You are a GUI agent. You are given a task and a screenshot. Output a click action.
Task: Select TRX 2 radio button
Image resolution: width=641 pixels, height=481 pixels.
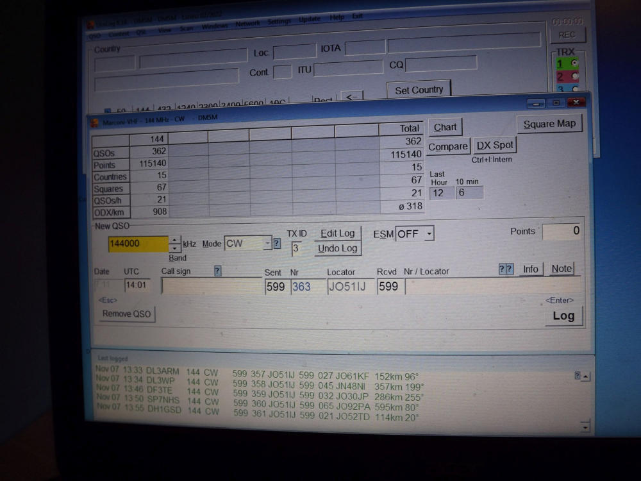[x=574, y=76]
